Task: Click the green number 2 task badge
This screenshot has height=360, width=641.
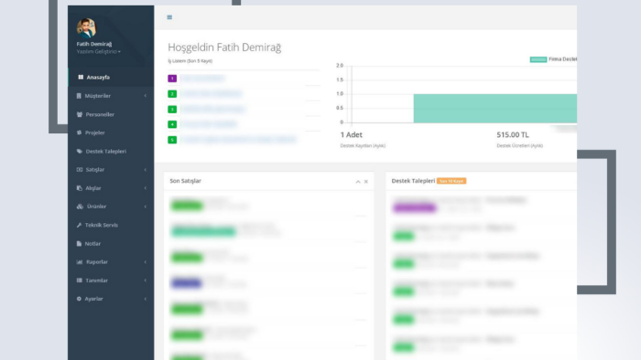Action: point(172,94)
